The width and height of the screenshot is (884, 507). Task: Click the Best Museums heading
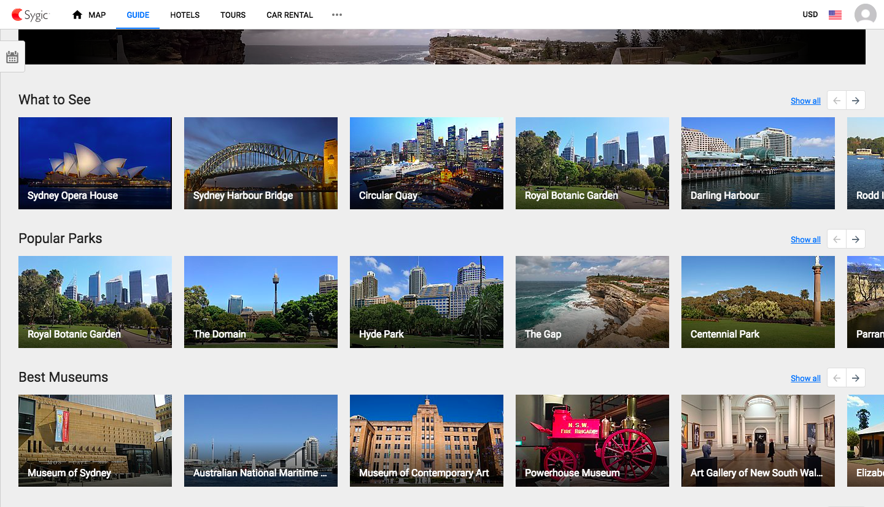(63, 377)
